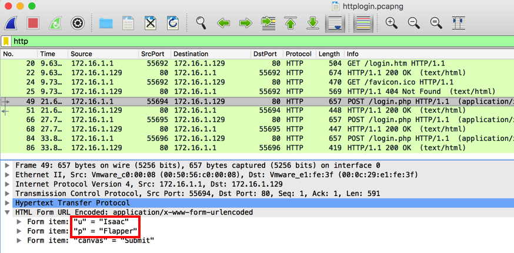The image size is (514, 253).
Task: Select packet 24 GET /favicon.ico
Action: click(x=257, y=82)
